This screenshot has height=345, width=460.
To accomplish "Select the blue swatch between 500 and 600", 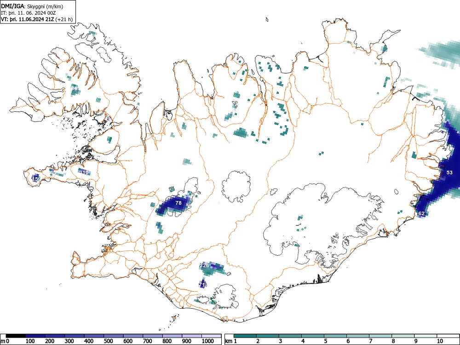I will point(114,336).
